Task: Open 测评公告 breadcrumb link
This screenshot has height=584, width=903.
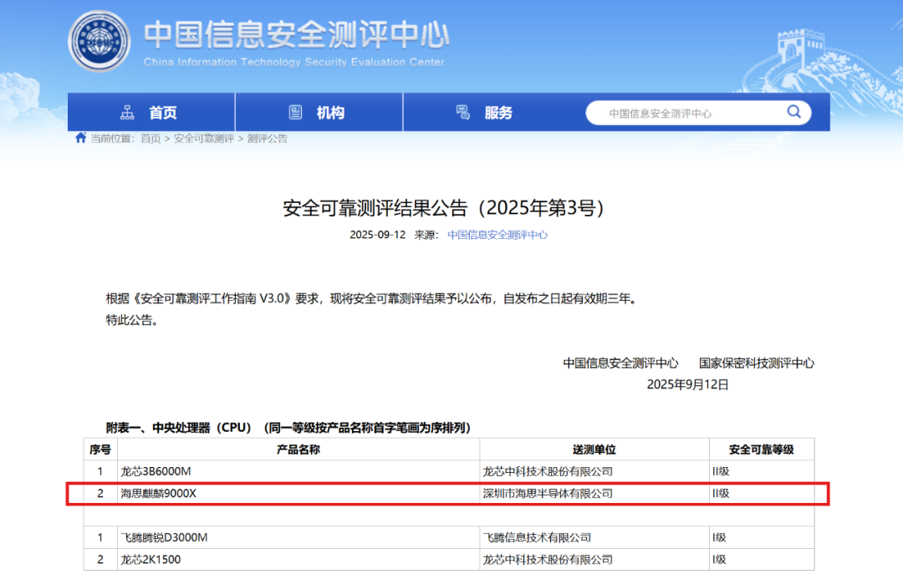Action: 268,139
